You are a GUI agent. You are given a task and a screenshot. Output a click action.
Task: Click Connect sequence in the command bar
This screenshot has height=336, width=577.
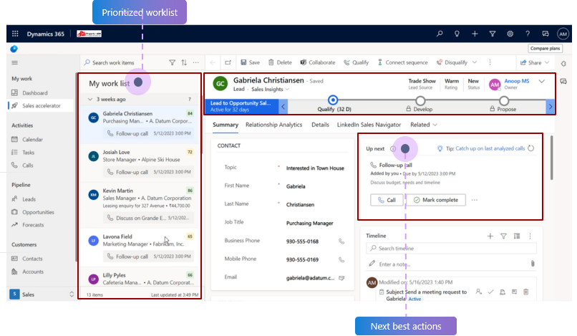(402, 62)
